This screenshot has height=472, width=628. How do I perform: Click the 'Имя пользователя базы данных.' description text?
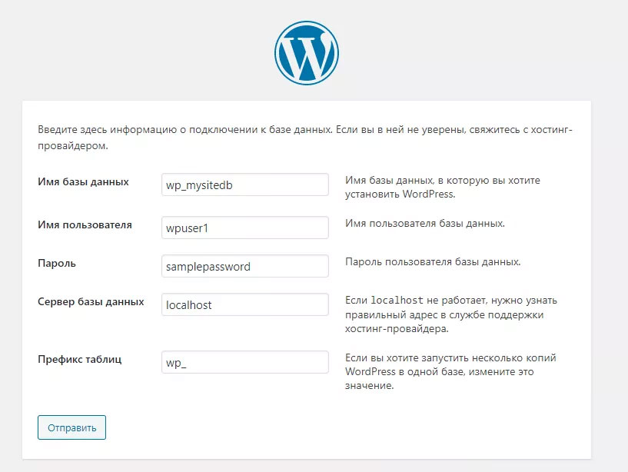[x=424, y=224]
